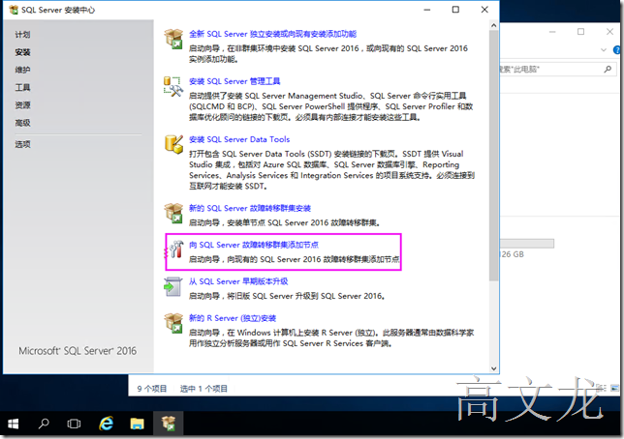
Task: Click the upgrade from earlier version icon
Action: click(x=173, y=286)
